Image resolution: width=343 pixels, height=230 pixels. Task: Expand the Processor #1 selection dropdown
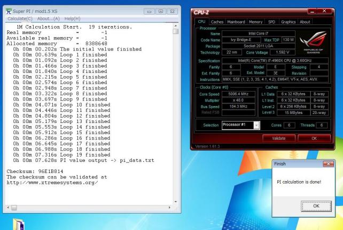256,125
